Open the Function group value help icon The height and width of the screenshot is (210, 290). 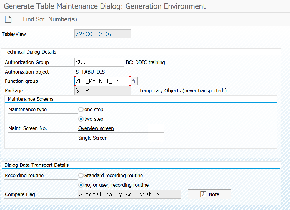(134, 81)
